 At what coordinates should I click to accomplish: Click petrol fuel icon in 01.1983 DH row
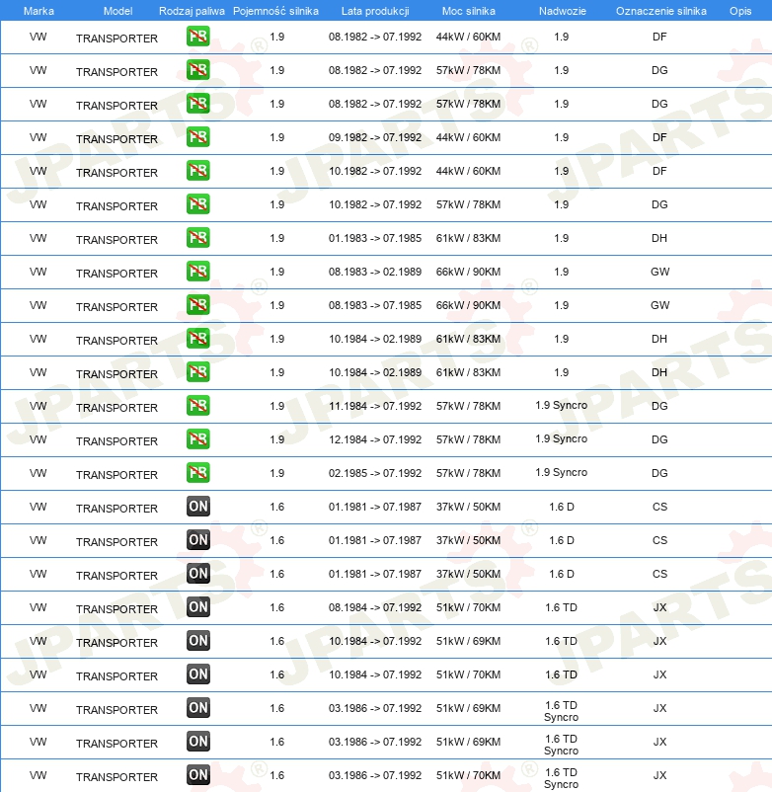pyautogui.click(x=197, y=238)
